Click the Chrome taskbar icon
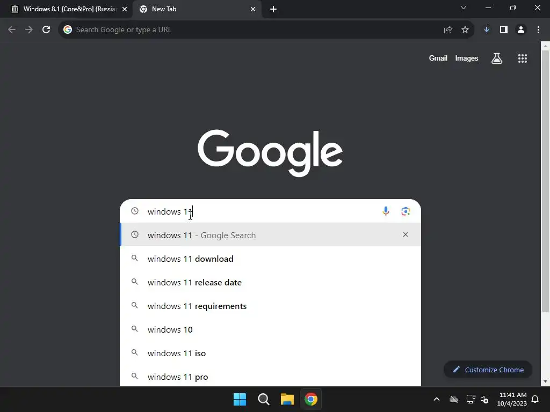550x412 pixels. (x=311, y=399)
